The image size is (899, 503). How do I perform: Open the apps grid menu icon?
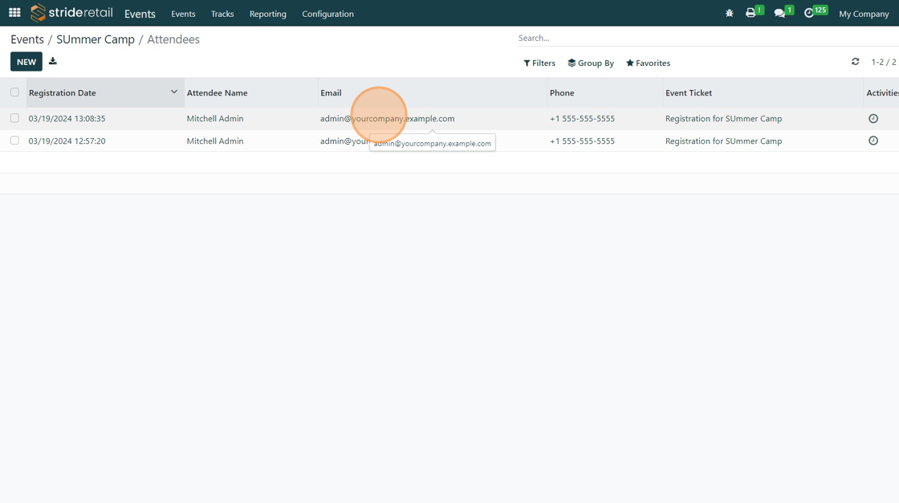coord(14,13)
